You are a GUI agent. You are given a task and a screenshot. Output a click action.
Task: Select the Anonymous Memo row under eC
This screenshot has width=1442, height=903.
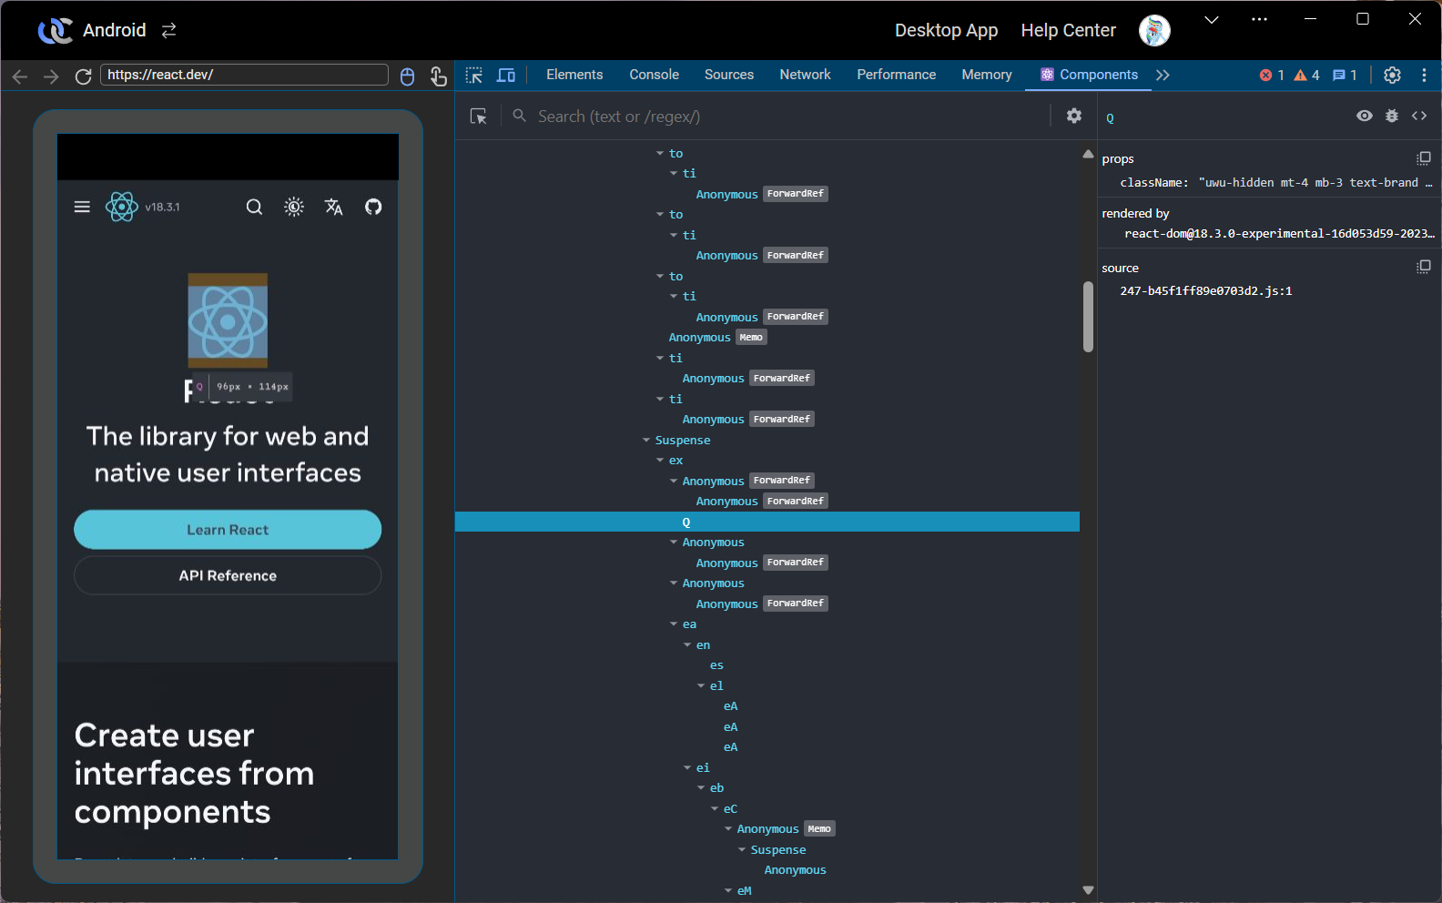(x=767, y=829)
